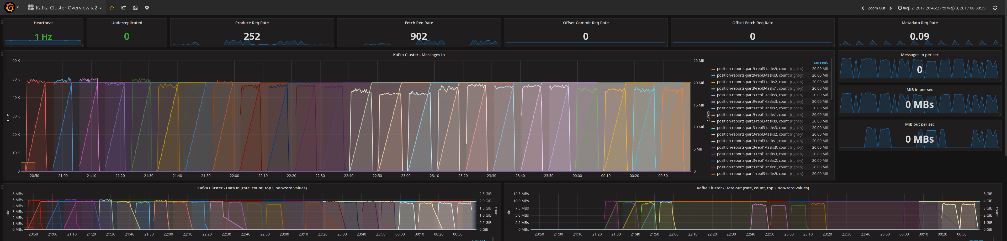Shift time range forward with right arrow
Viewport: 1007px width, 241px height.
(x=891, y=8)
